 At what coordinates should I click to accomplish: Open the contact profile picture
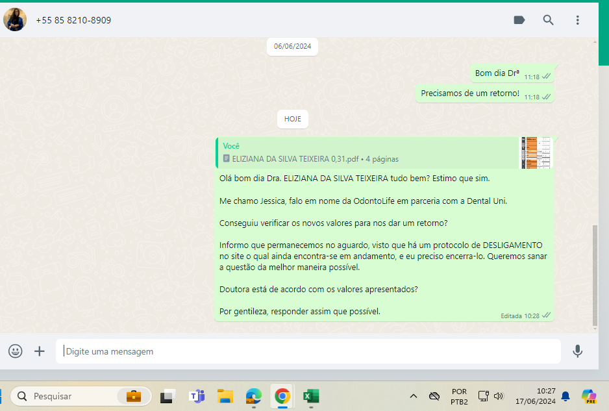pyautogui.click(x=15, y=20)
